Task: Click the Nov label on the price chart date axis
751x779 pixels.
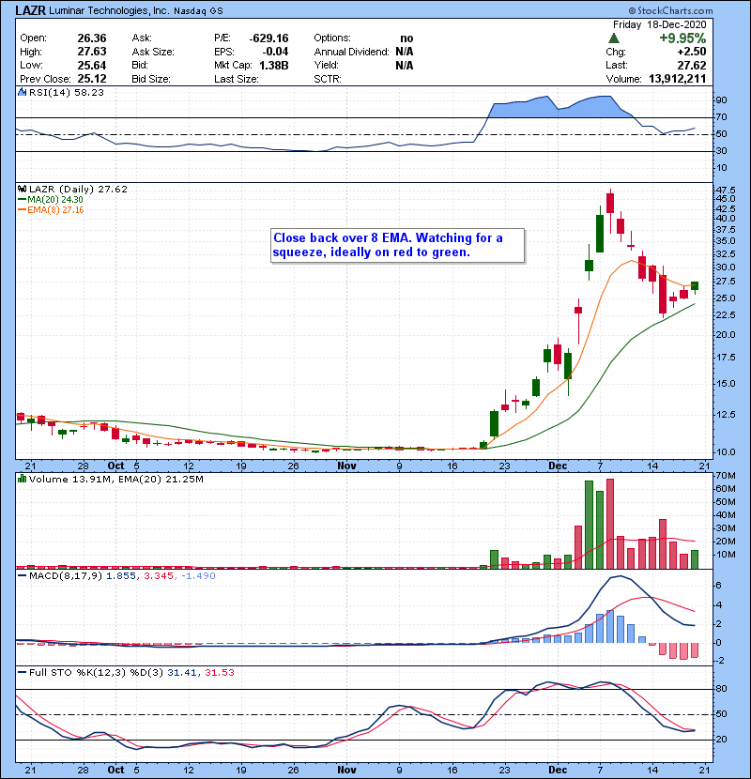Action: (x=346, y=466)
